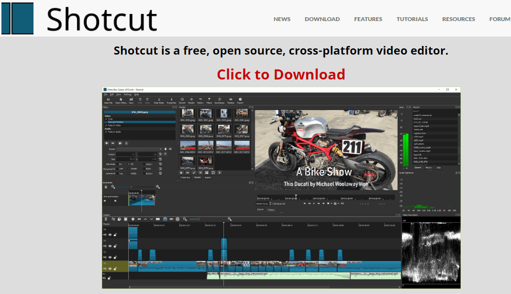Select the Size and Position filter row
Image resolution: width=511 pixels, height=294 pixels.
[140, 122]
